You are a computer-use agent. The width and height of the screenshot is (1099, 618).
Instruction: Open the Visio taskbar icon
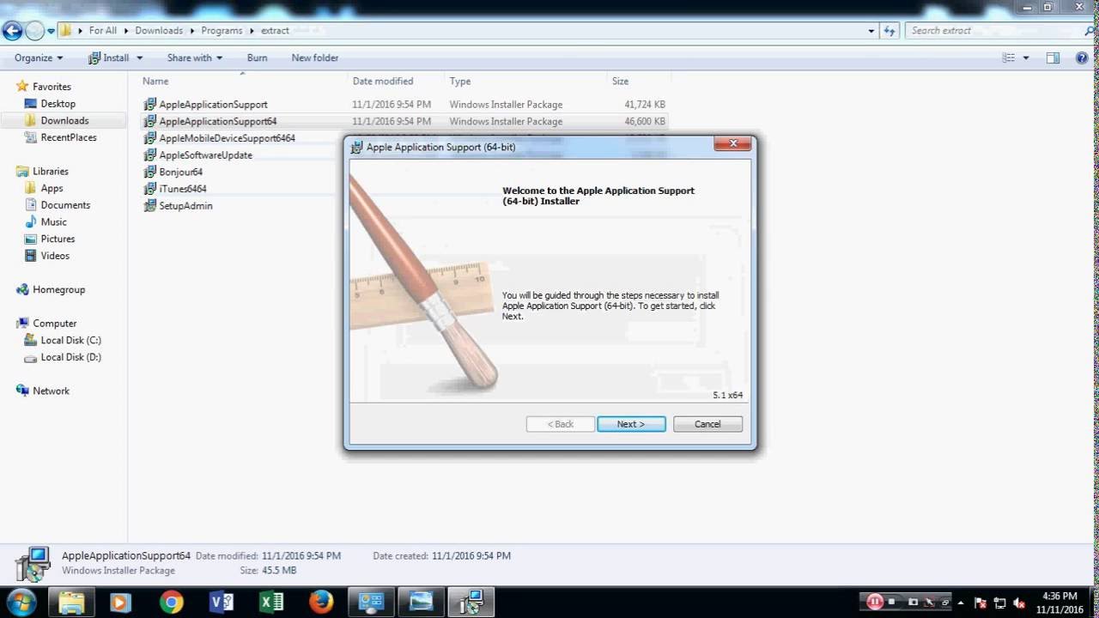(221, 603)
